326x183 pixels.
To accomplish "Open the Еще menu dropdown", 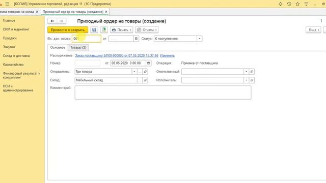I will (313, 30).
